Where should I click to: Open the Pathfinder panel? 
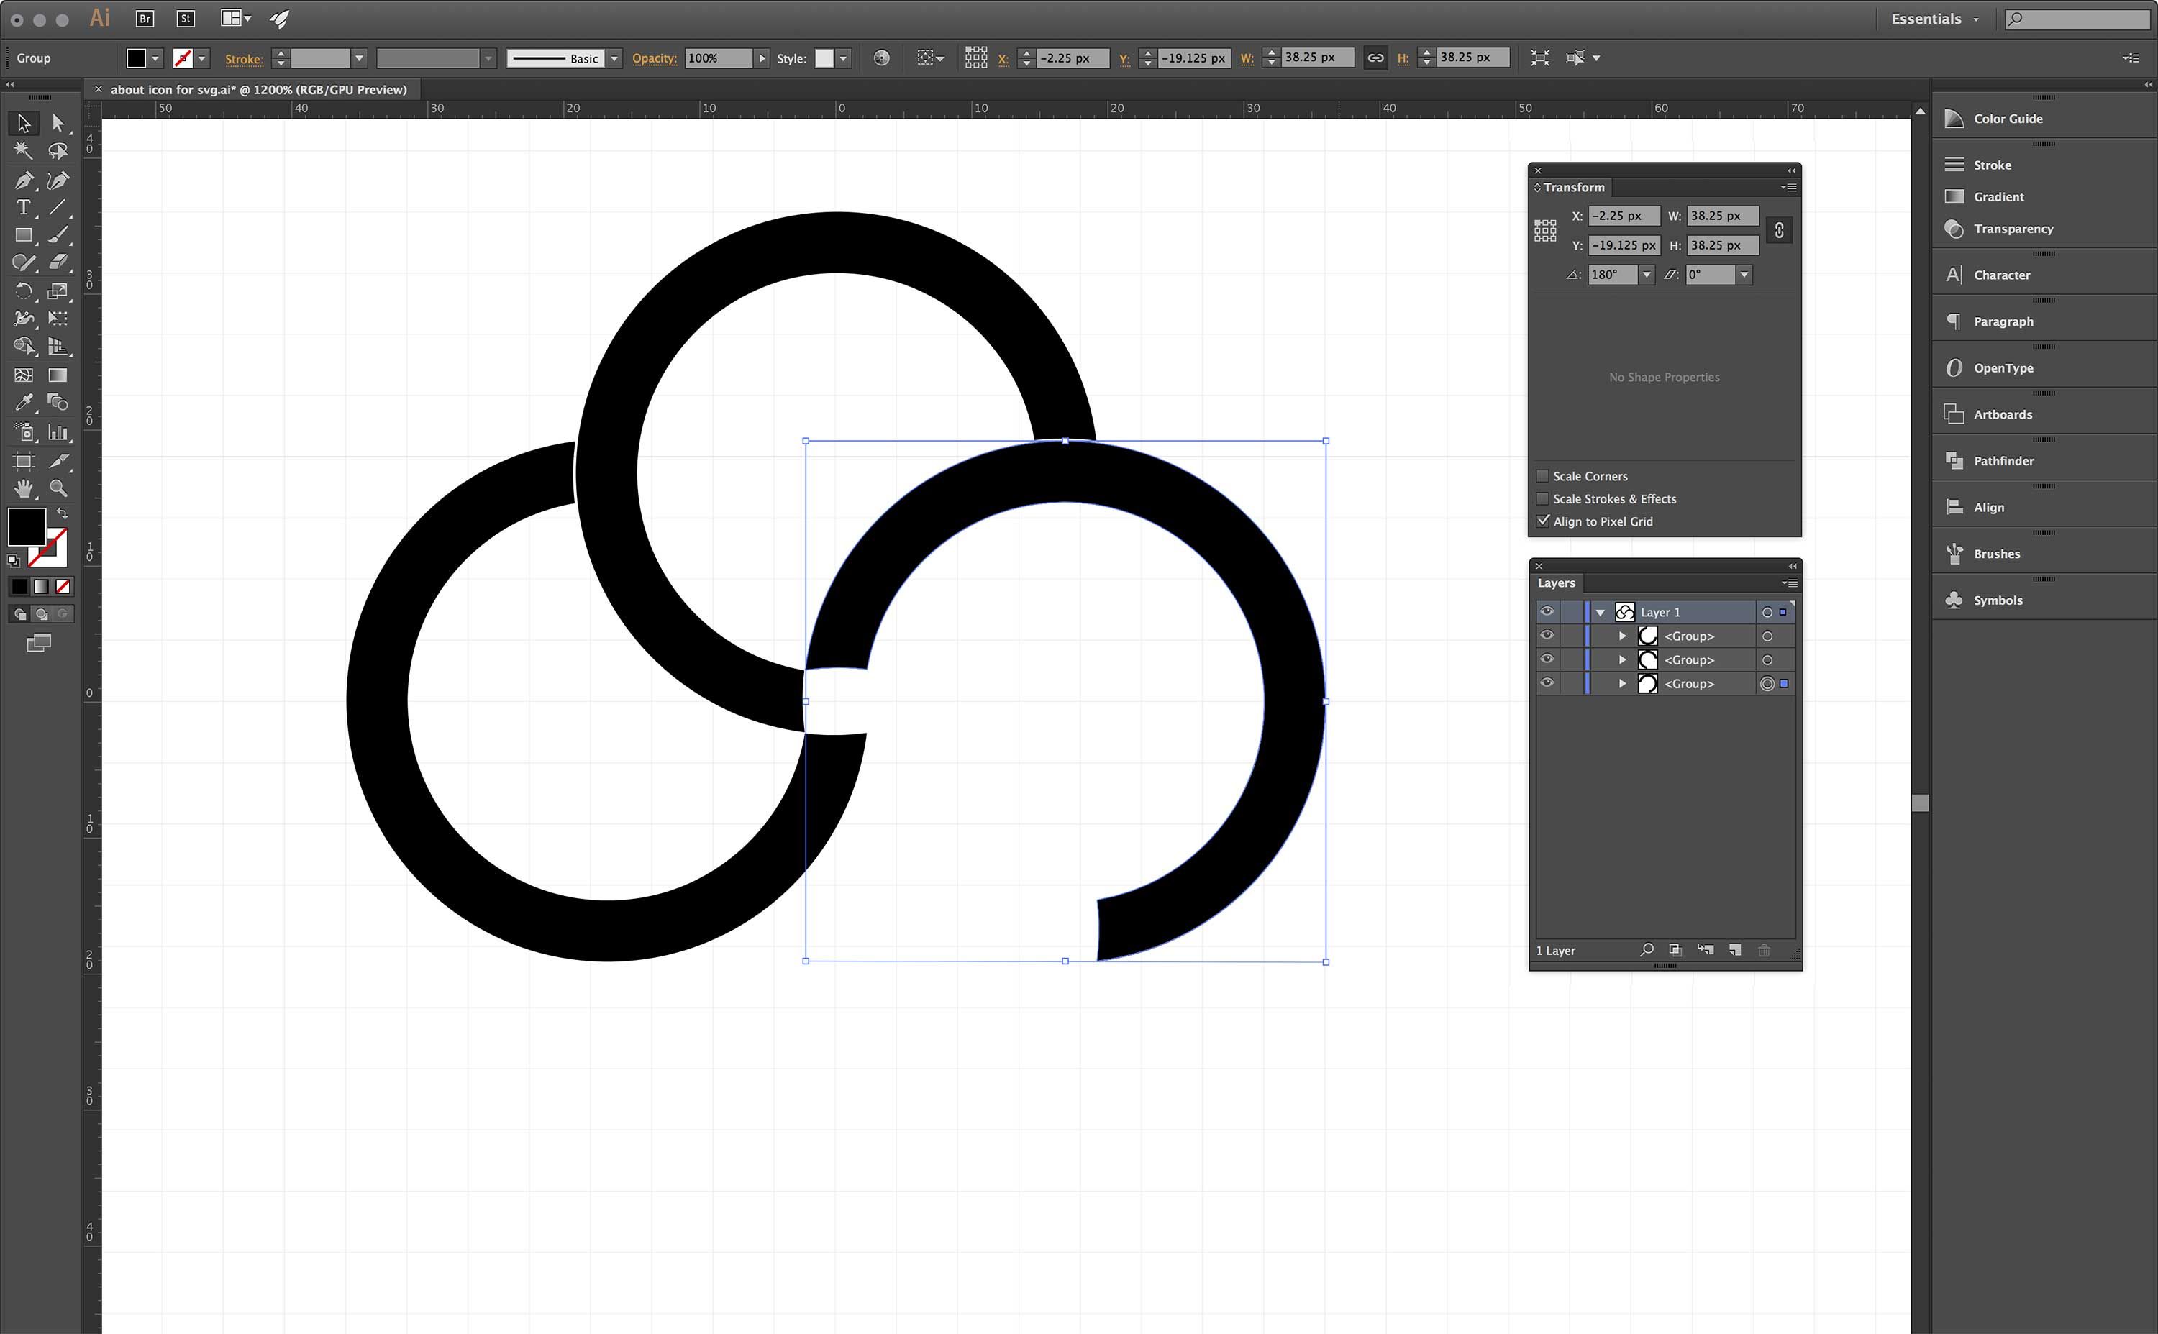pyautogui.click(x=2003, y=460)
